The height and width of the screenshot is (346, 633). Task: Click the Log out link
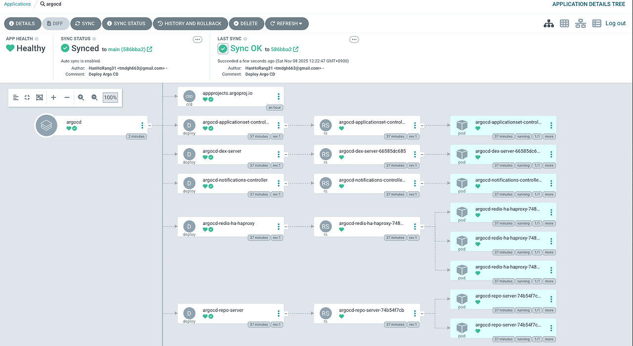click(x=616, y=23)
